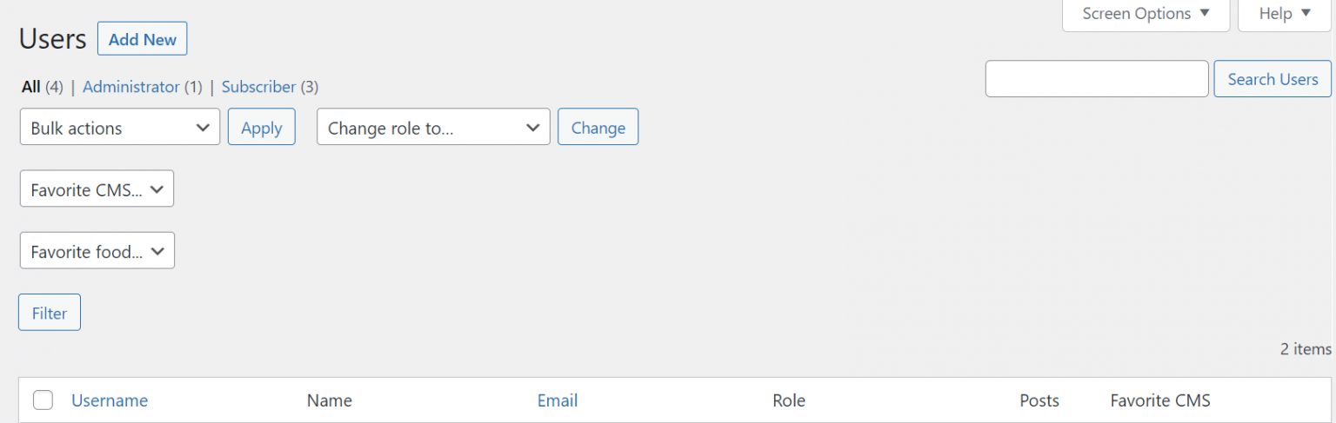
Task: Sort the table by Username column
Action: (x=110, y=400)
